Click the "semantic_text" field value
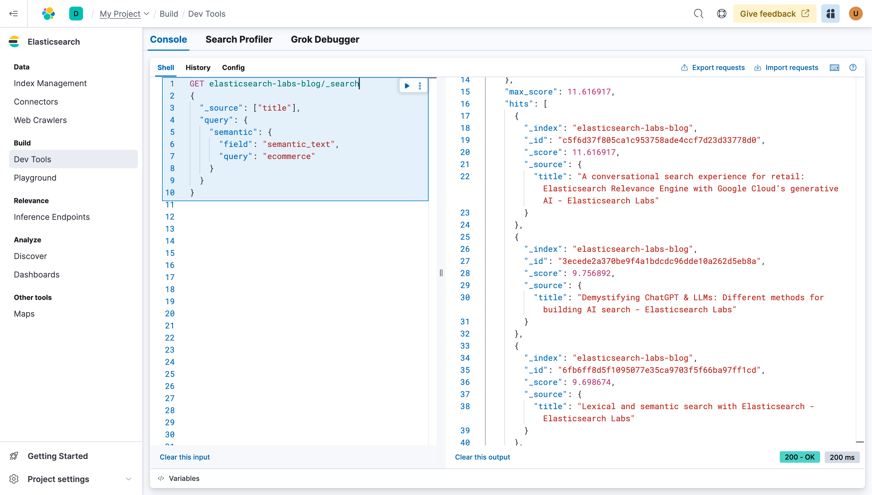 pos(298,144)
